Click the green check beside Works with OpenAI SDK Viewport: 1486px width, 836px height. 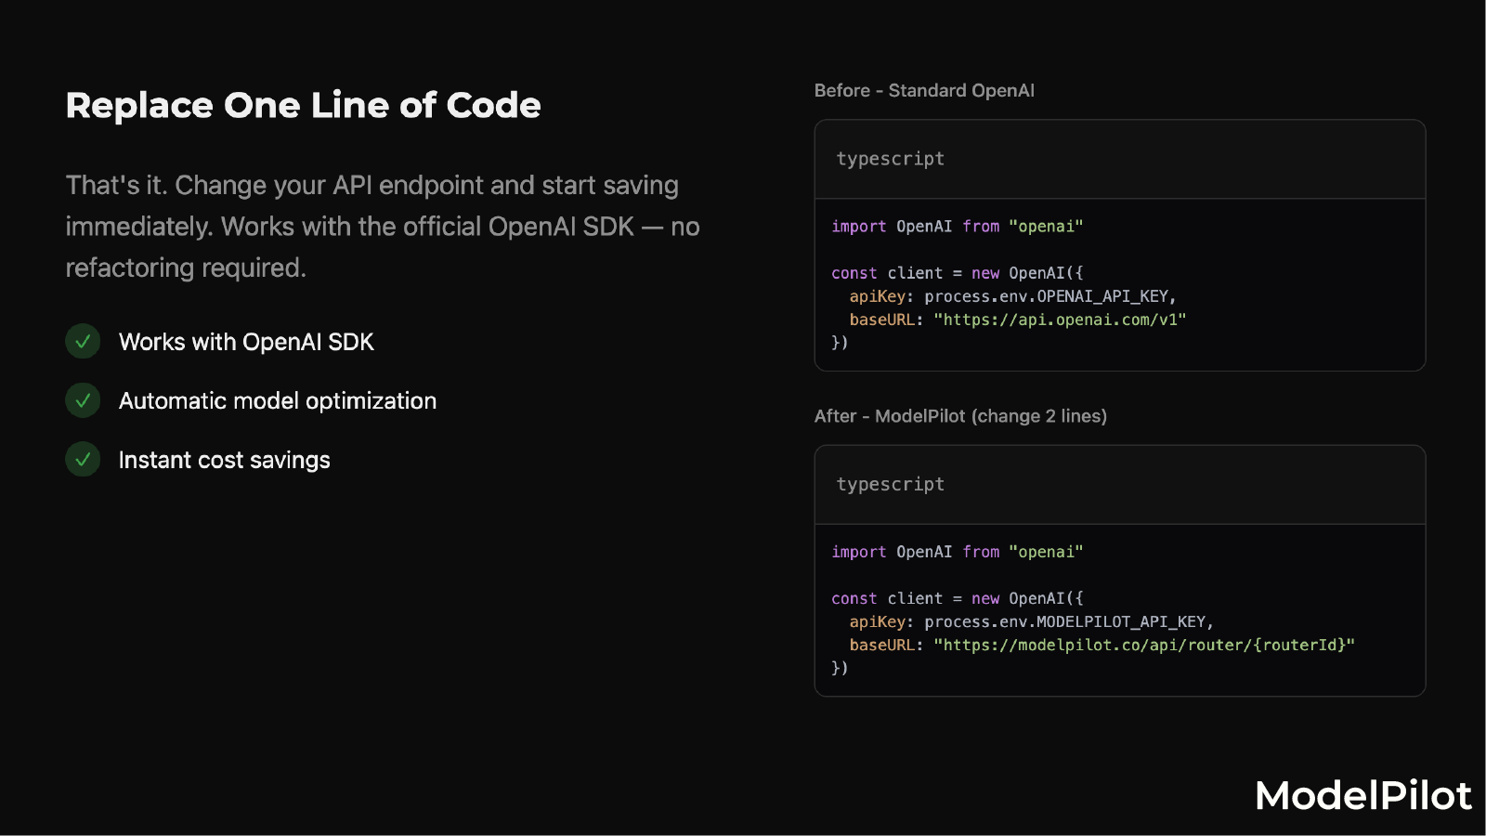pyautogui.click(x=83, y=342)
